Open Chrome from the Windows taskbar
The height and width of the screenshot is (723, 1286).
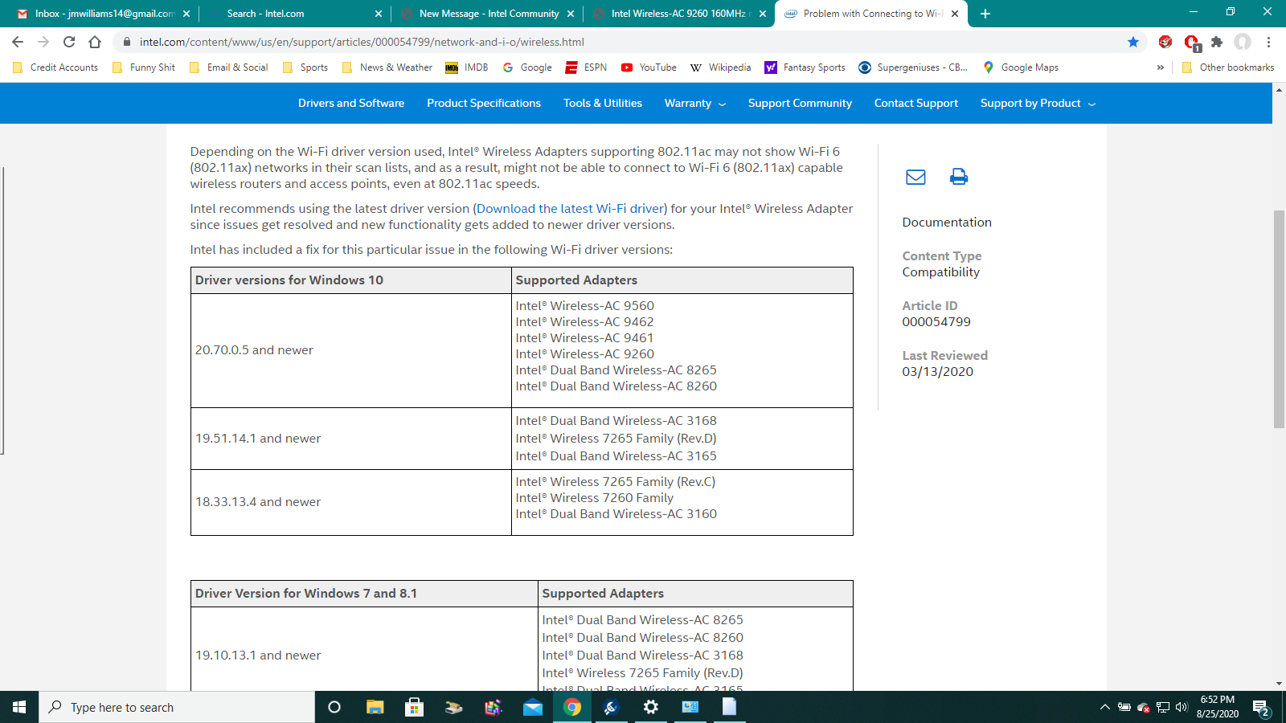pos(572,707)
